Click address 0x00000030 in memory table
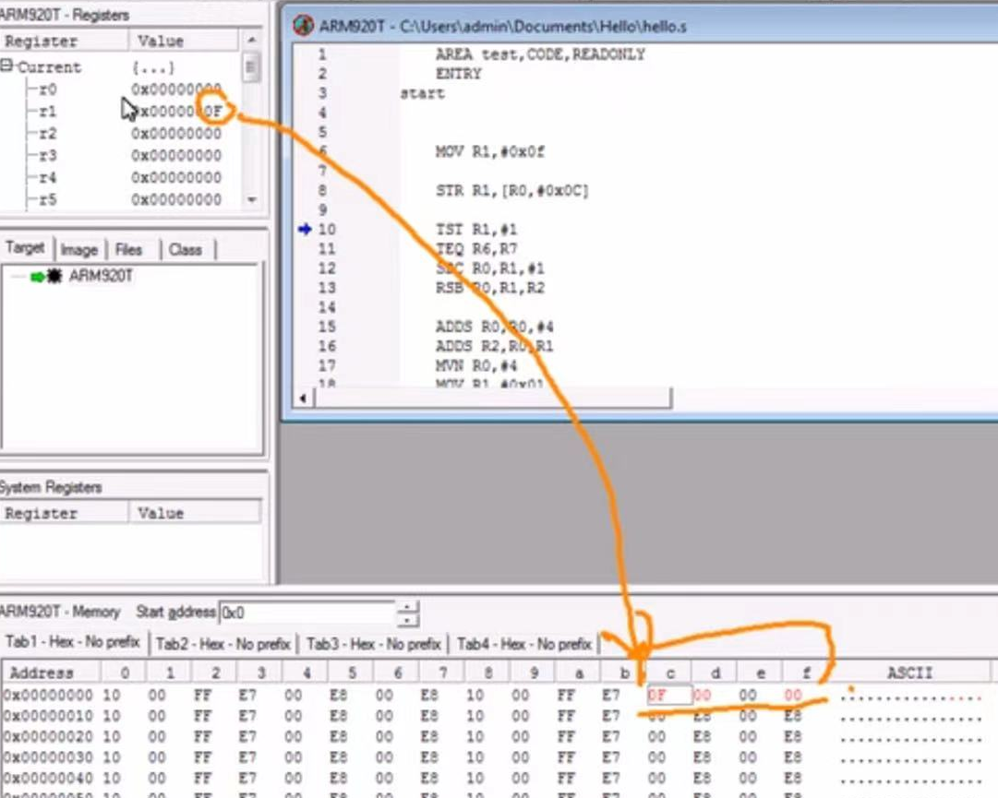This screenshot has width=998, height=798. (48, 757)
